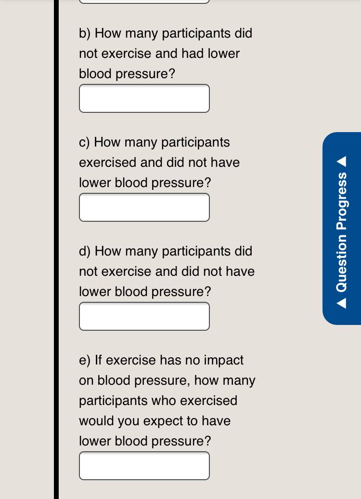The image size is (361, 499).
Task: Click the upper arrow on Question Progress tab
Action: point(341,162)
